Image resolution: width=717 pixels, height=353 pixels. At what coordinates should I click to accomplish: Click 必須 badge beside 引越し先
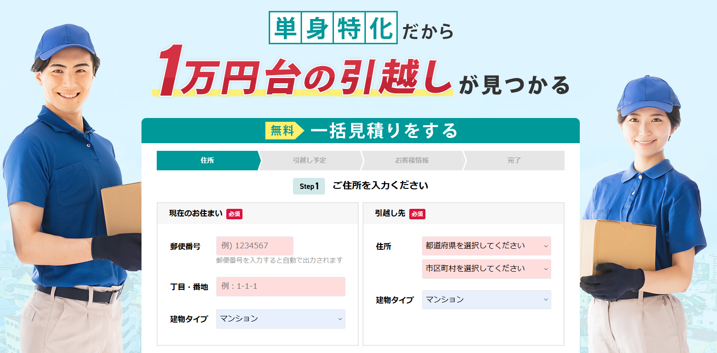[x=417, y=214]
